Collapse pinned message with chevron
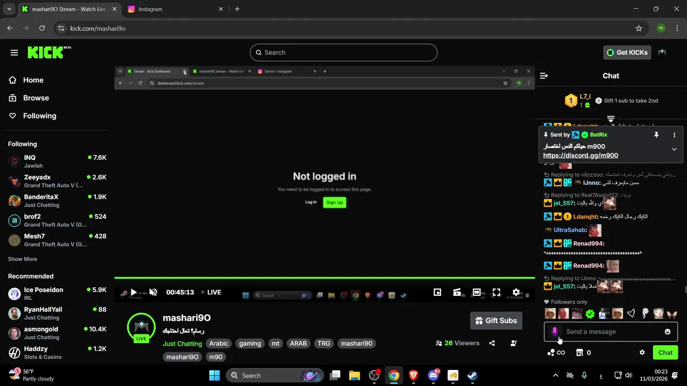The width and height of the screenshot is (687, 386). (674, 149)
